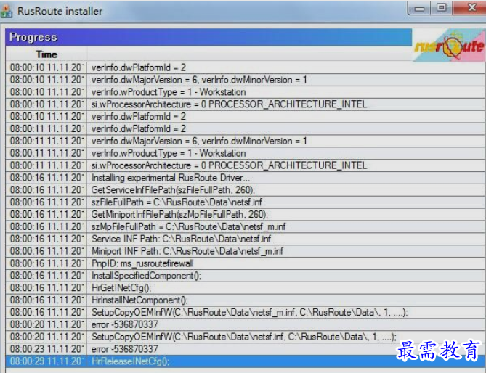Select the HrGetINetCfg() row
Viewport: 486px width, 373px height.
[245, 288]
